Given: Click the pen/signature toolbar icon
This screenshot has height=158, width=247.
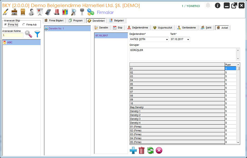Looking at the screenshot, I should click(x=5, y=12).
